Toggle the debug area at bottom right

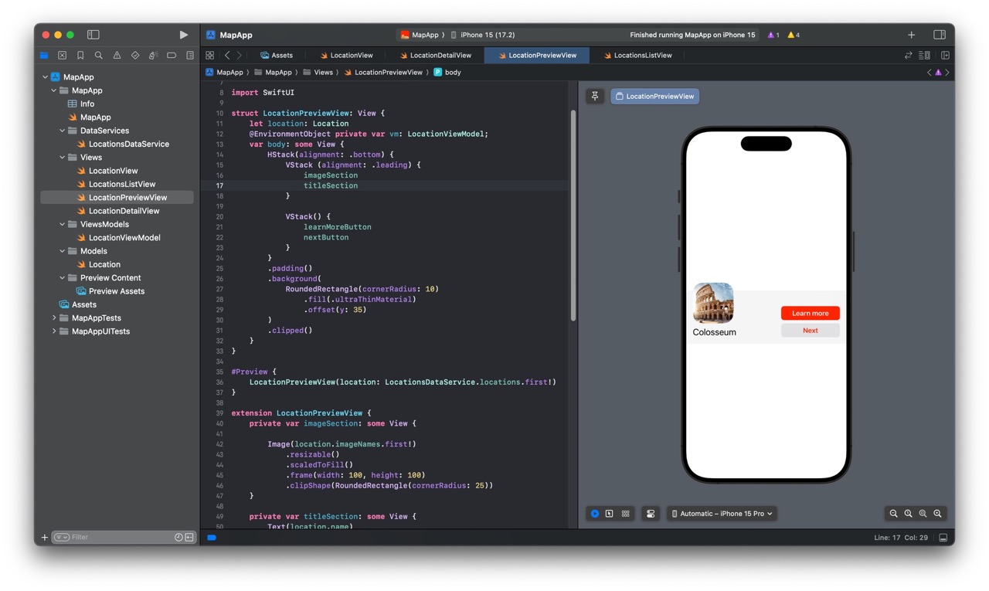(x=943, y=538)
